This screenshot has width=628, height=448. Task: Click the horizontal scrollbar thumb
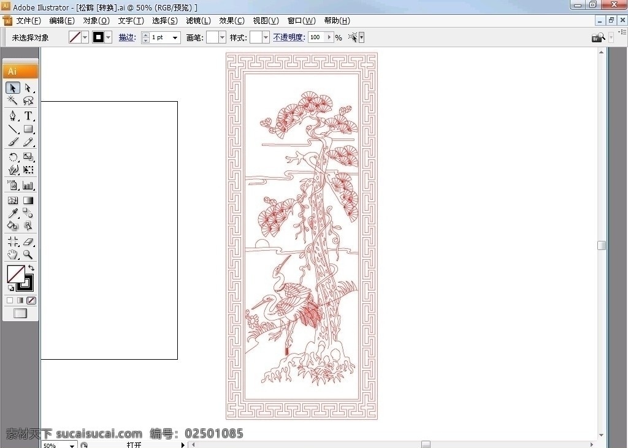click(x=426, y=444)
